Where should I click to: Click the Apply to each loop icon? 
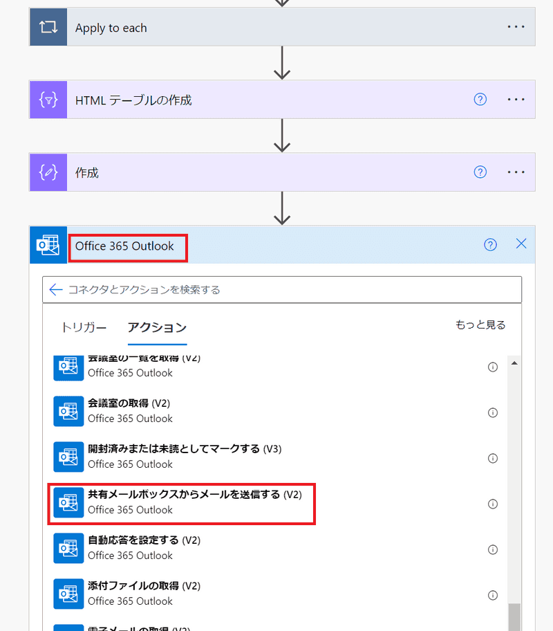click(48, 28)
